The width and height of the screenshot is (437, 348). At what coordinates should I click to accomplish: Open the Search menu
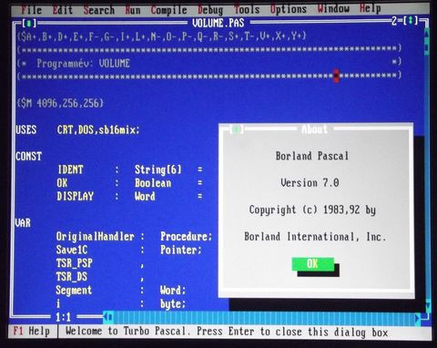point(99,10)
